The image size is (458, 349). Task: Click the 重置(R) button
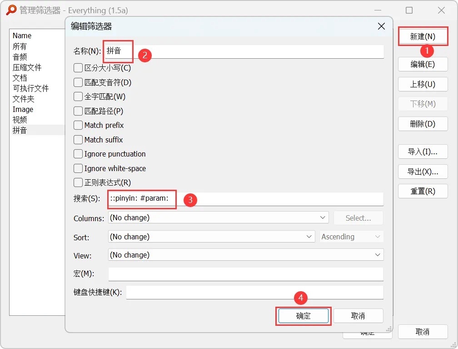point(423,191)
